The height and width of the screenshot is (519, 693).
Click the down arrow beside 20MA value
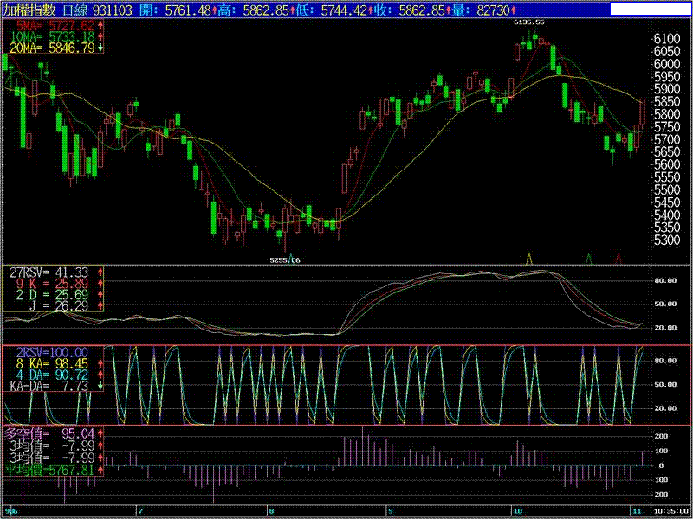[x=101, y=48]
